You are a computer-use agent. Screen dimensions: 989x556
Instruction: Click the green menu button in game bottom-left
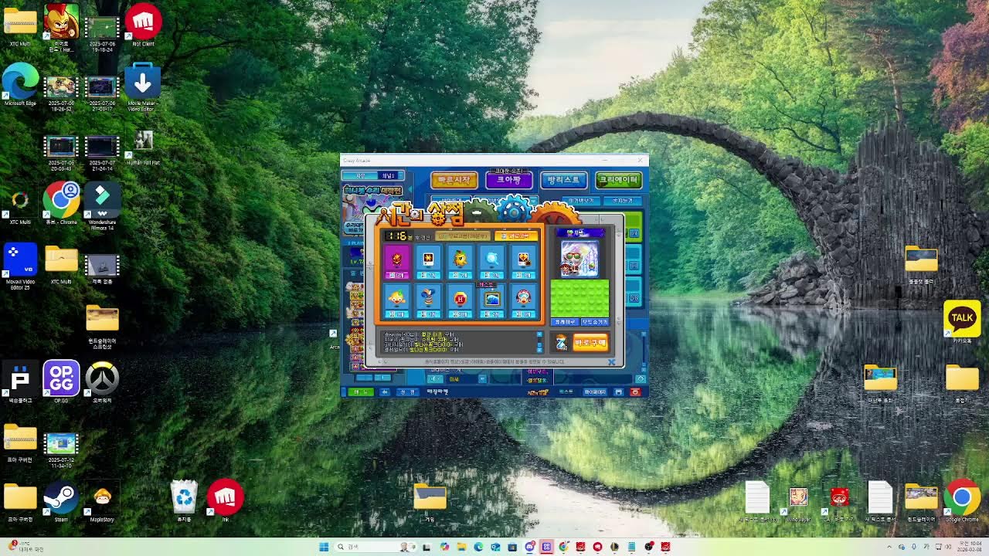(361, 392)
